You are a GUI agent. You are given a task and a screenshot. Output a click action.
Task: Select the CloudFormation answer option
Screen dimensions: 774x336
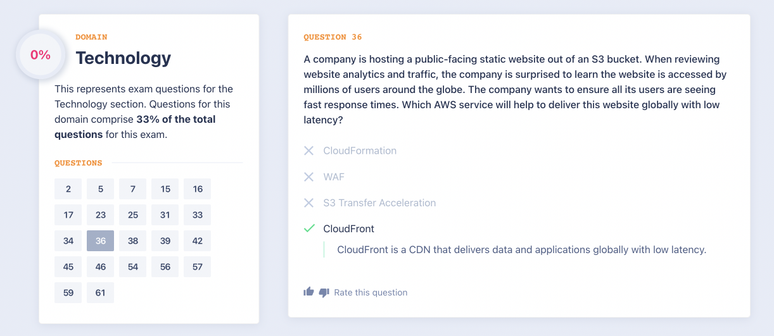tap(360, 151)
